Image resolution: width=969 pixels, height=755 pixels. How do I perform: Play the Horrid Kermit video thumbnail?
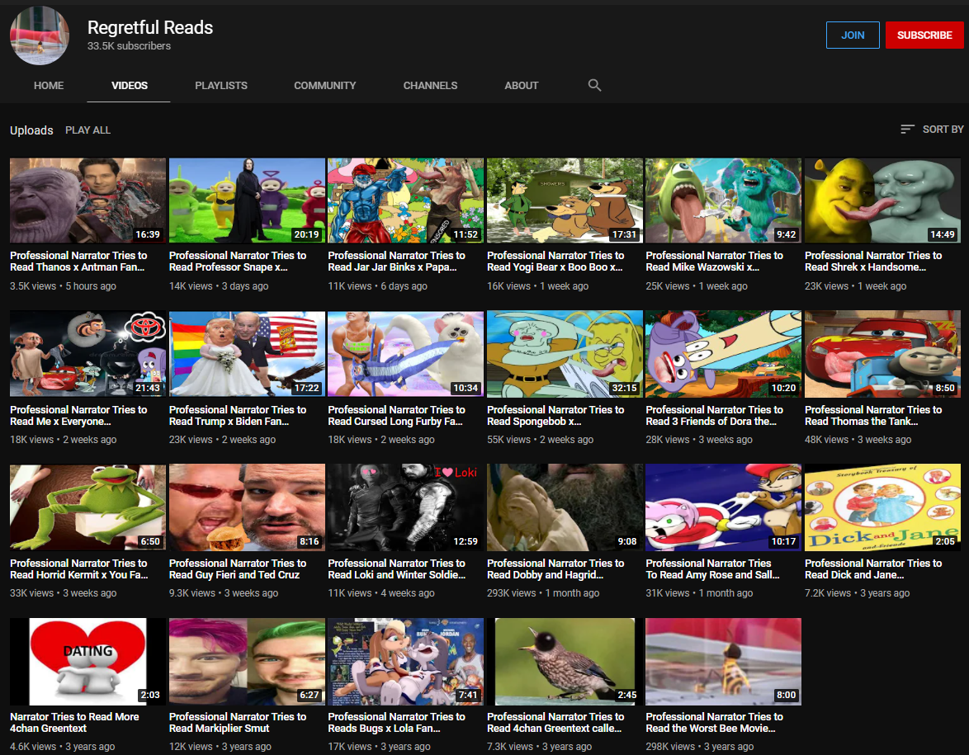87,507
